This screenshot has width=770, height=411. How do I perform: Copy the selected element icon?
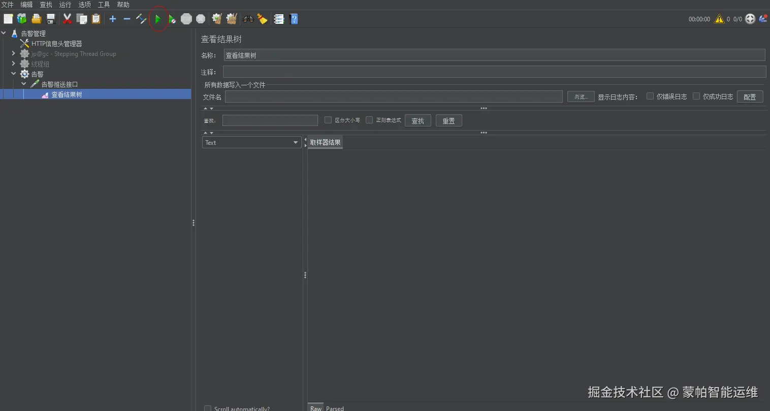pos(82,19)
